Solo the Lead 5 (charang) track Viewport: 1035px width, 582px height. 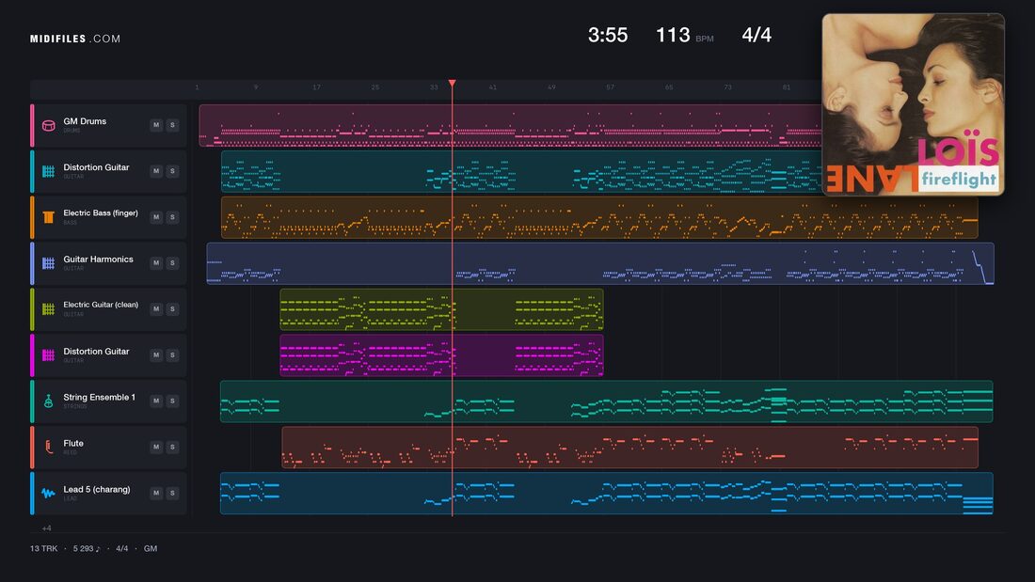[x=172, y=493]
